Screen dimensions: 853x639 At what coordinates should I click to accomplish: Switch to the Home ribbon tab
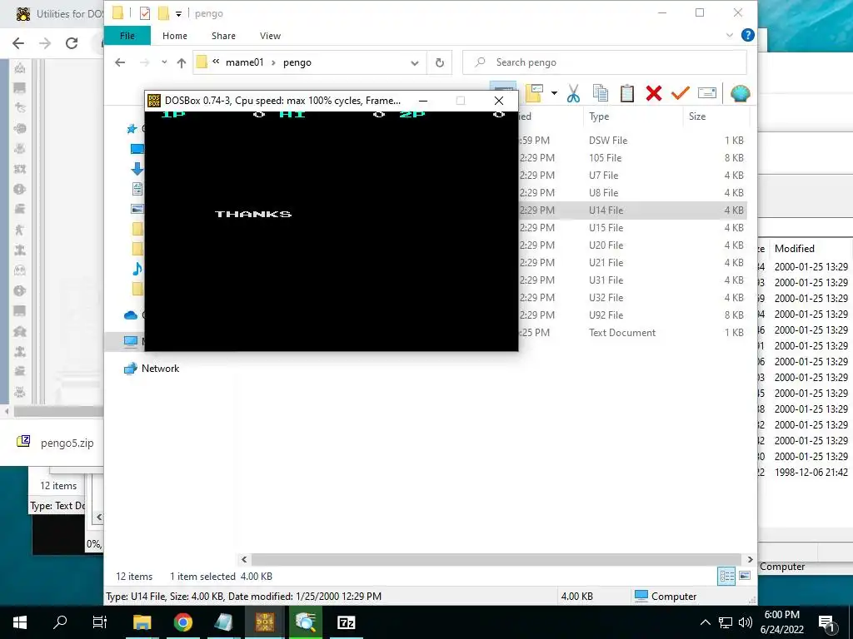point(175,36)
